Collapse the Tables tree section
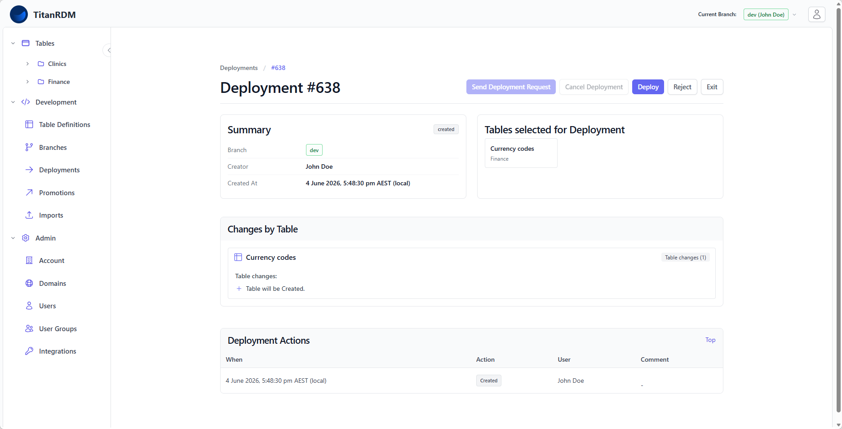 13,43
